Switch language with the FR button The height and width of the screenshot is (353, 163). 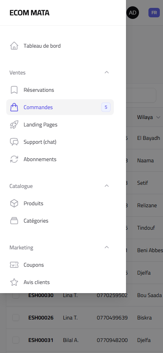pyautogui.click(x=154, y=13)
